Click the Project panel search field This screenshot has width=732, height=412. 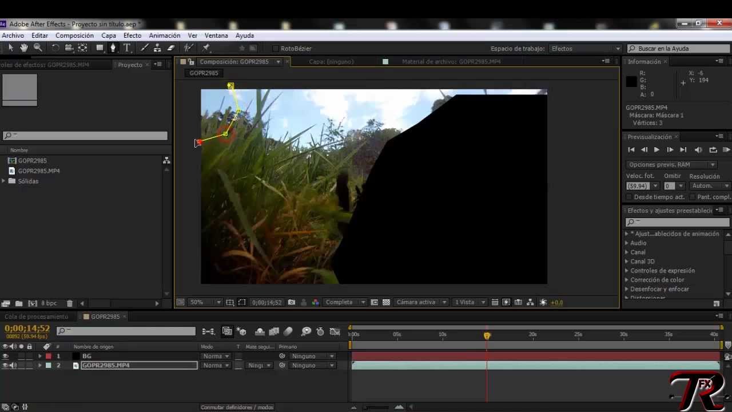click(x=85, y=136)
